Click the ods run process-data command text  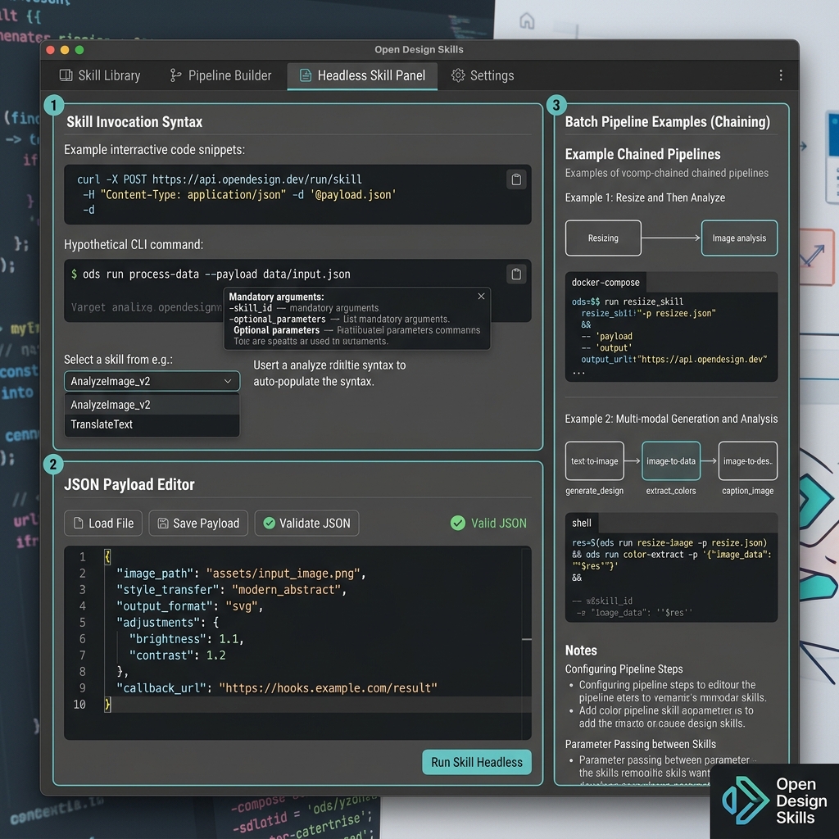[216, 274]
